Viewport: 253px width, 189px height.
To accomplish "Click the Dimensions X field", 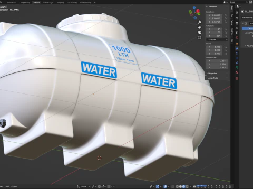I will tap(217, 61).
